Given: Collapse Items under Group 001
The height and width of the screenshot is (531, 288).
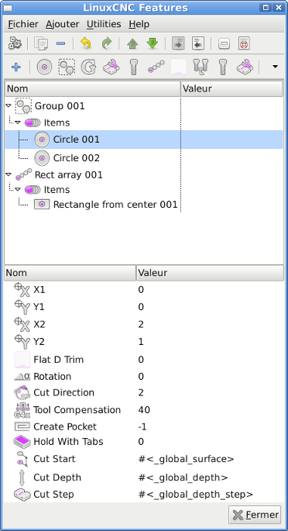Looking at the screenshot, I should (x=18, y=122).
